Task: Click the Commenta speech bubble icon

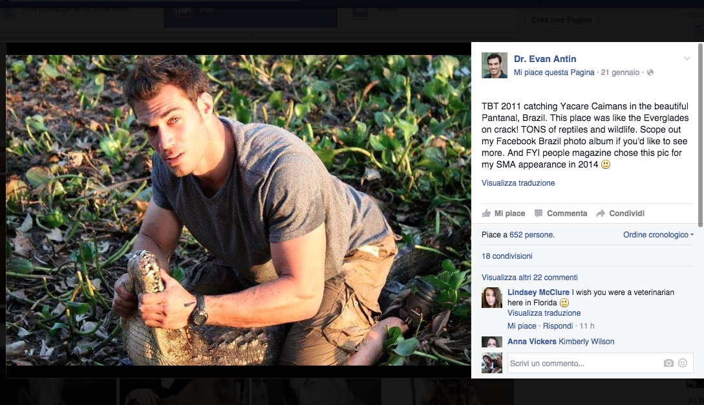Action: pyautogui.click(x=539, y=213)
